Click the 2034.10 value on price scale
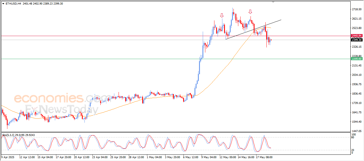This screenshot has width=364, height=161. click(357, 75)
